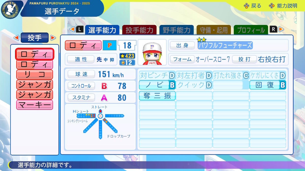This screenshot has width=305, height=171.
Task: Click the ロディ player name plate
Action: [x=83, y=45]
